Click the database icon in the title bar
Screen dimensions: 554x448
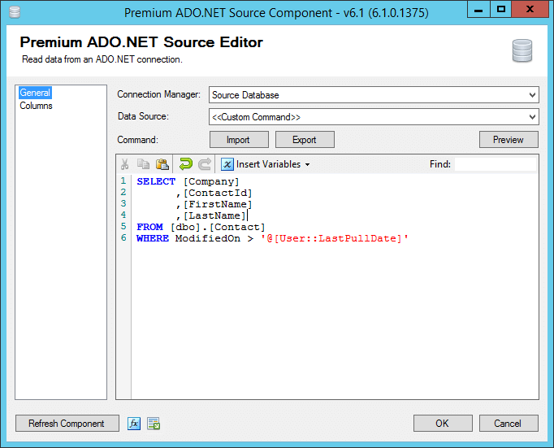(x=15, y=12)
